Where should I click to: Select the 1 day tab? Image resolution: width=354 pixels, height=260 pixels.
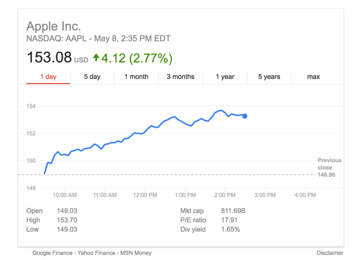tap(48, 77)
